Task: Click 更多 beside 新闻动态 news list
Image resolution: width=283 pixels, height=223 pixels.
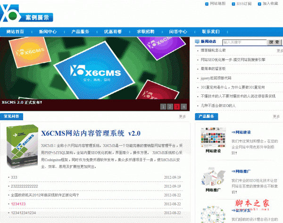Action: tap(280, 51)
